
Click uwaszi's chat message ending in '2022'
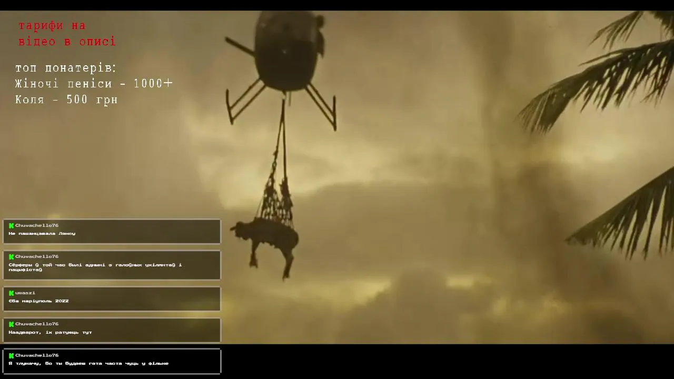tap(39, 301)
